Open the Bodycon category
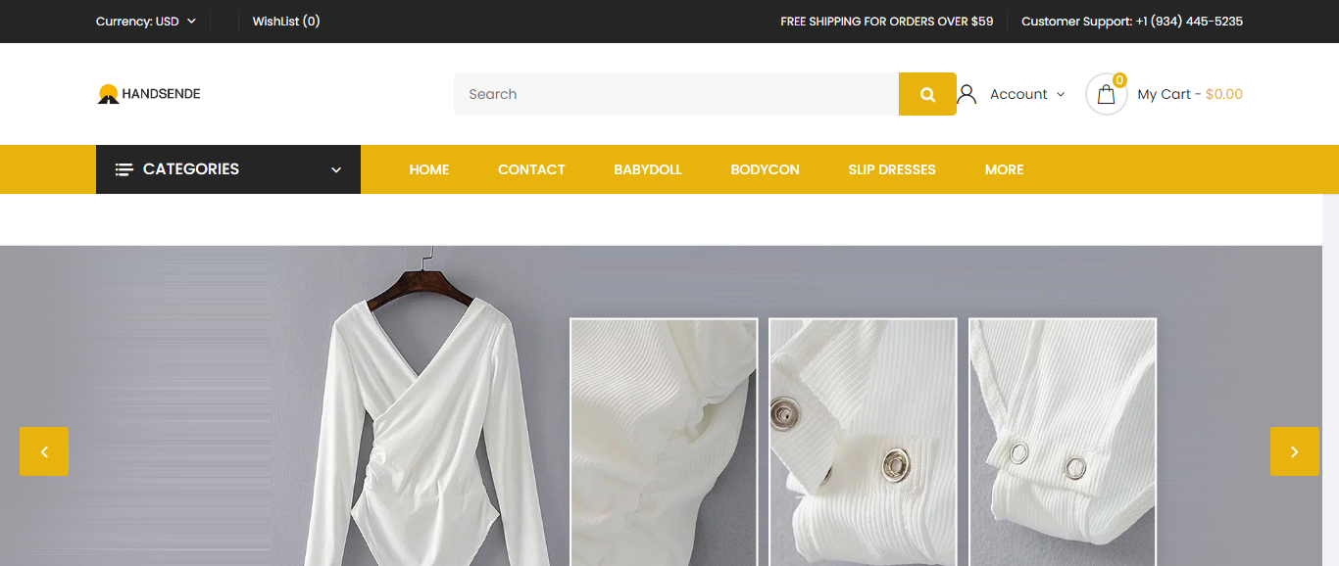The image size is (1339, 566). (x=765, y=169)
